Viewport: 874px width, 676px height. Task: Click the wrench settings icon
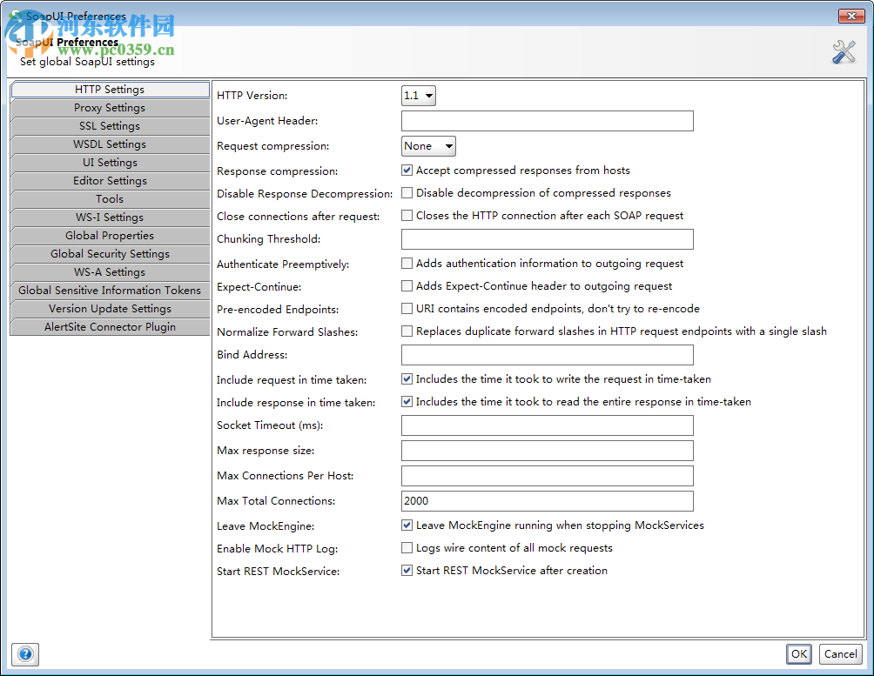[x=843, y=51]
